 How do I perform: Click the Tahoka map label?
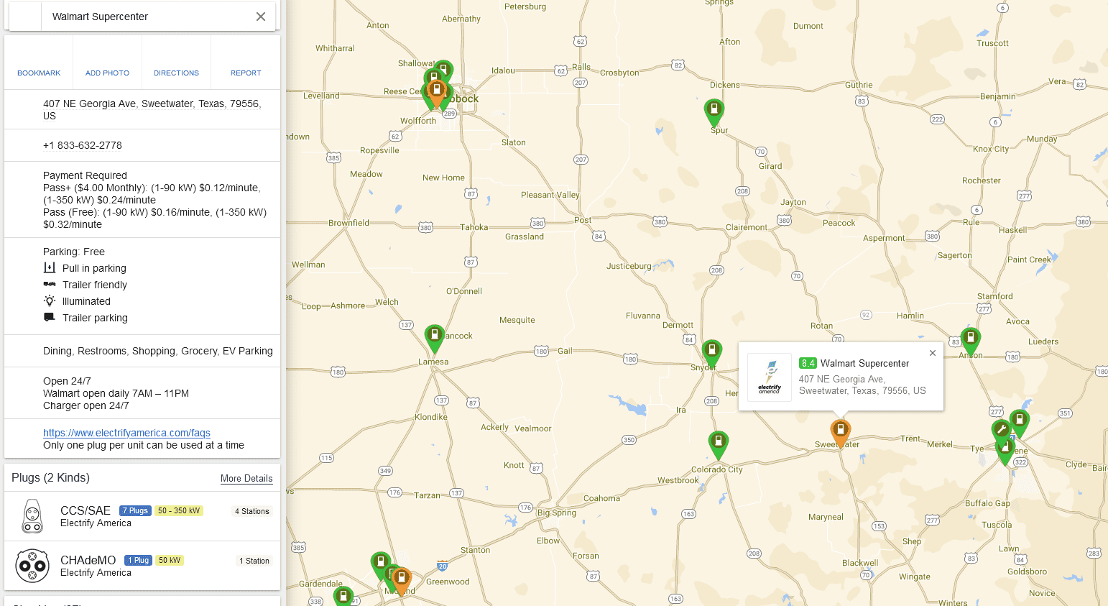(x=474, y=227)
